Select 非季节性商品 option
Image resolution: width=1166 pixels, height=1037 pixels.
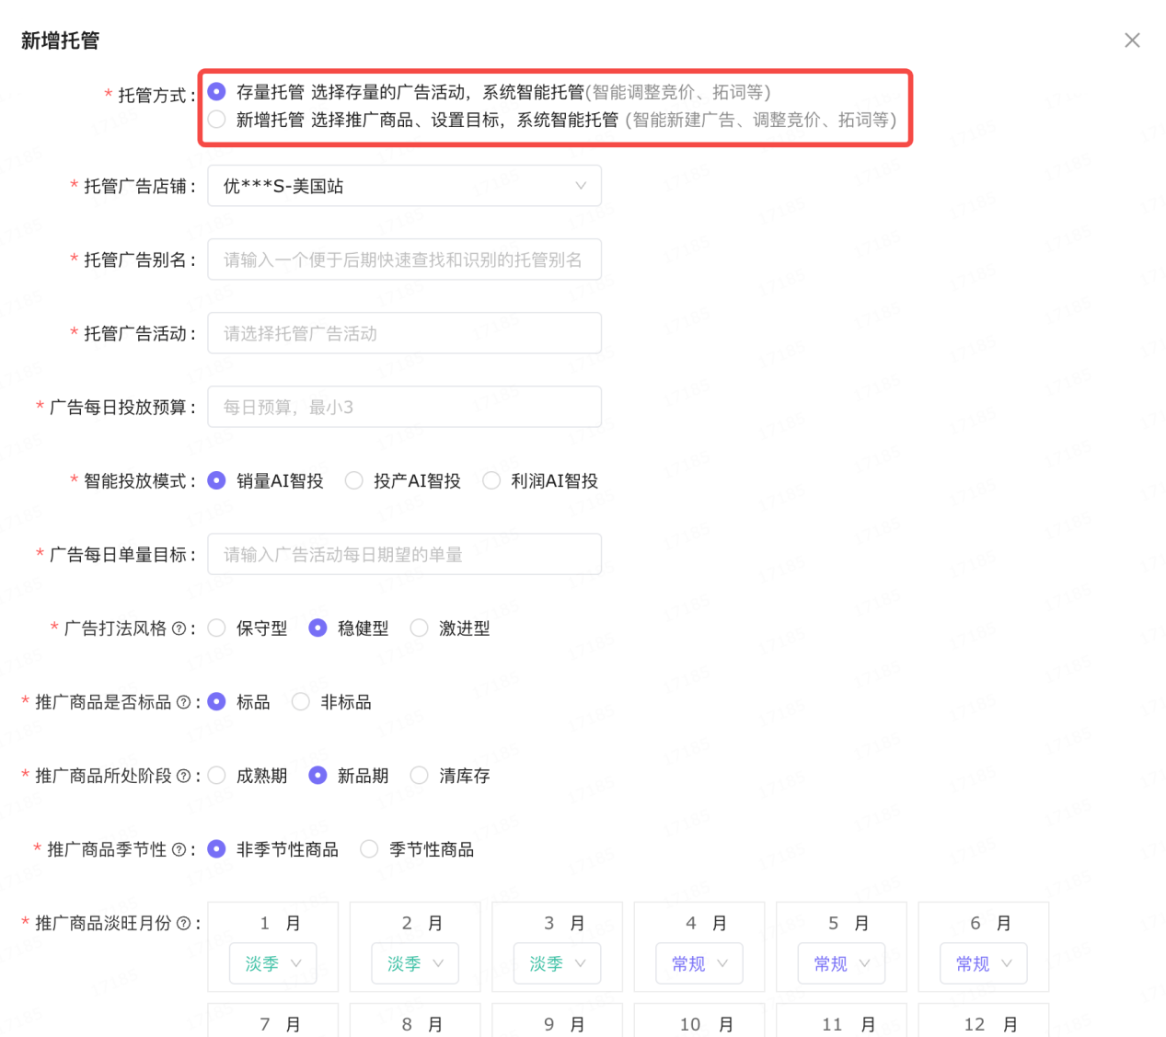click(217, 848)
